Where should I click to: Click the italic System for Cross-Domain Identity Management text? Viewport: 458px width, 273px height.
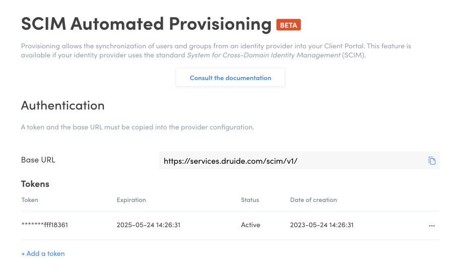click(264, 55)
